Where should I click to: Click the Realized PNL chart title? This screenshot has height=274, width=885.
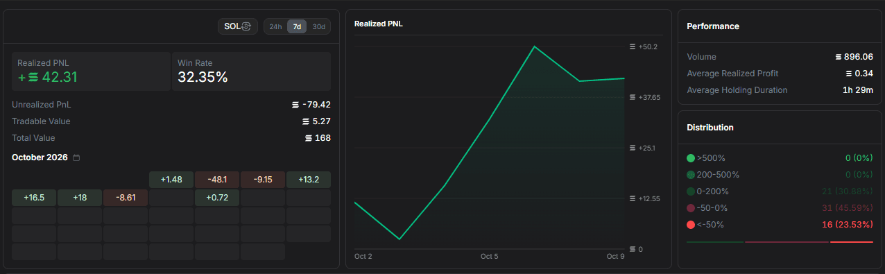pos(379,24)
